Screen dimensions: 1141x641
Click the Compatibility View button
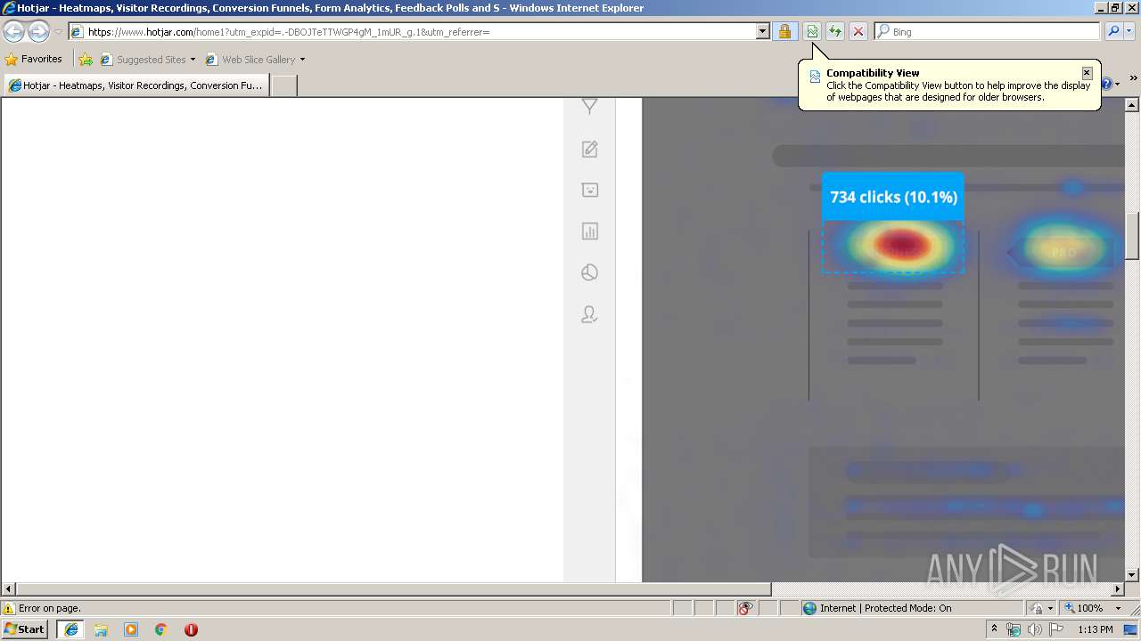coord(812,31)
